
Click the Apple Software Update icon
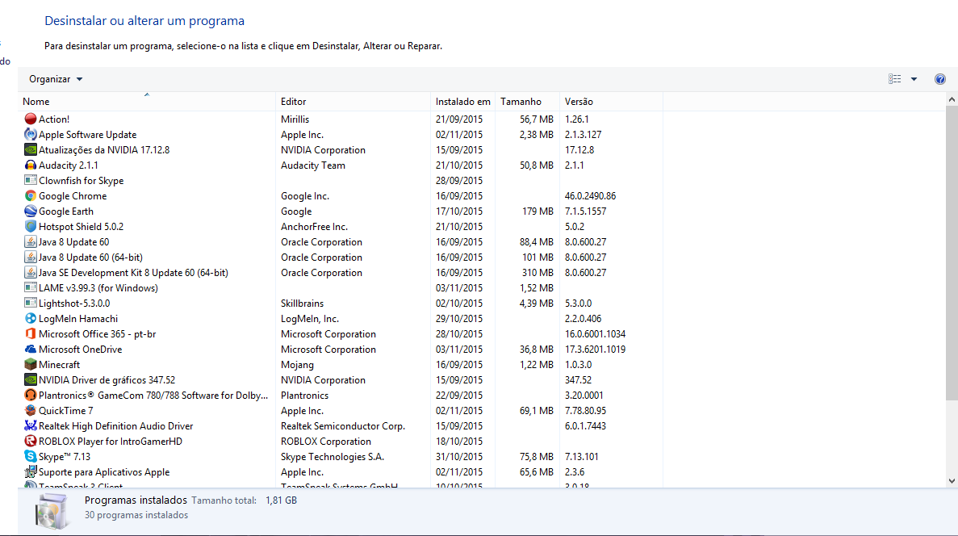(x=30, y=135)
